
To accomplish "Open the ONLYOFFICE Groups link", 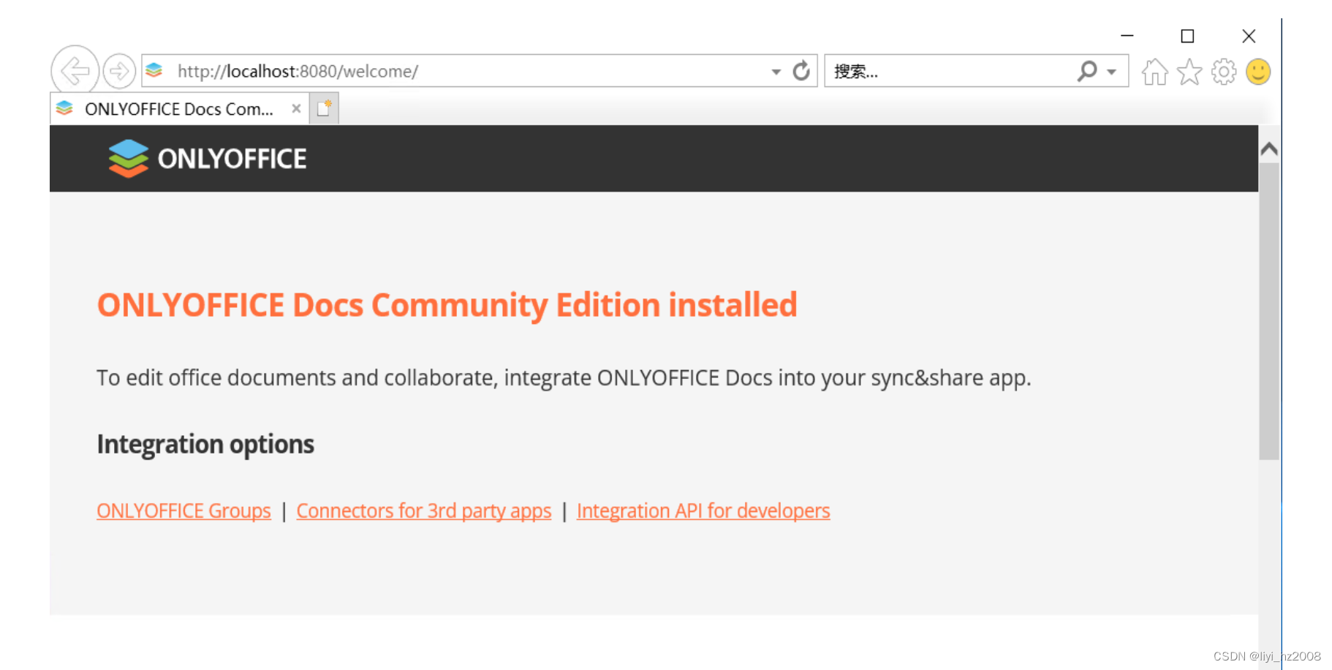I will tap(183, 511).
